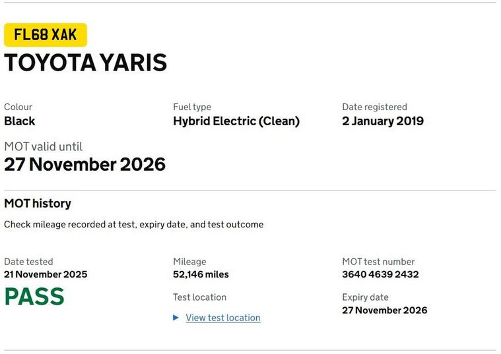Click the TOYOTA YARIS heading
501x354 pixels.
(x=86, y=63)
